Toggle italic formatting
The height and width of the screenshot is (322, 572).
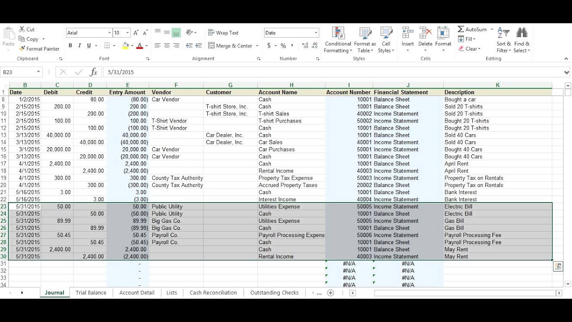[x=80, y=46]
